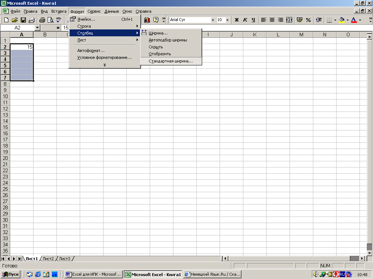373x279 pixels.
Task: Open Print Preview magnifier icon
Action: (x=50, y=20)
